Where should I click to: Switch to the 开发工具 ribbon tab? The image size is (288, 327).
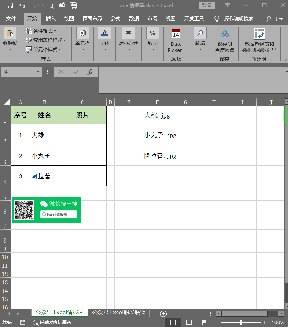[x=194, y=19]
